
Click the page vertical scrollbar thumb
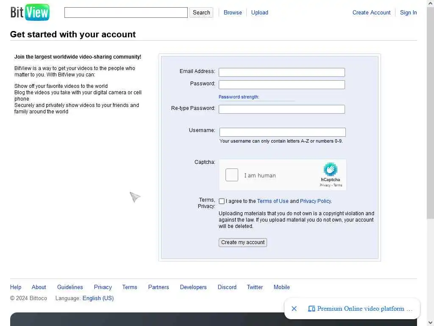point(430,114)
